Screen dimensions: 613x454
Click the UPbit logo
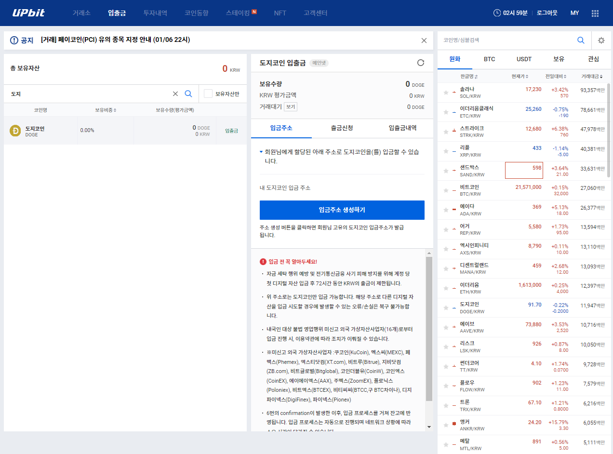pos(28,13)
